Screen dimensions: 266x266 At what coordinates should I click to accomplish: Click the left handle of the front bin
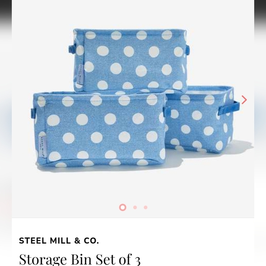(33, 113)
